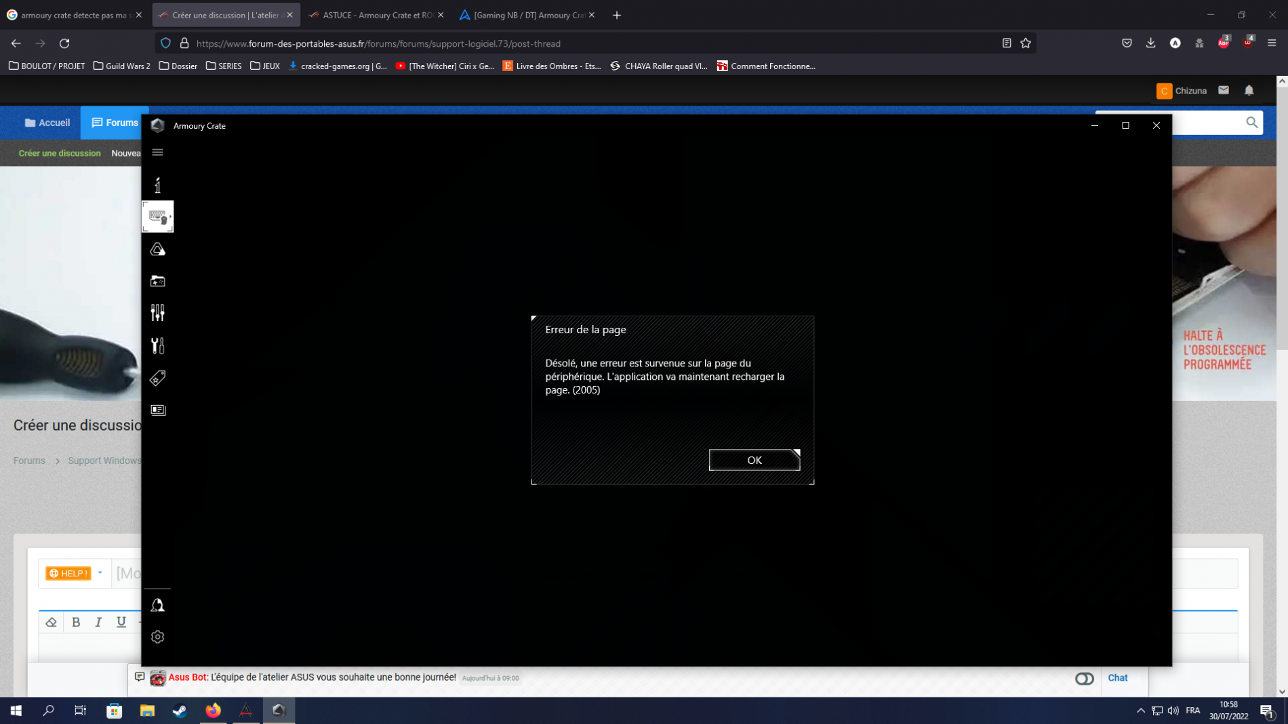Open the Game Library folder icon
This screenshot has height=724, width=1288.
pyautogui.click(x=157, y=281)
